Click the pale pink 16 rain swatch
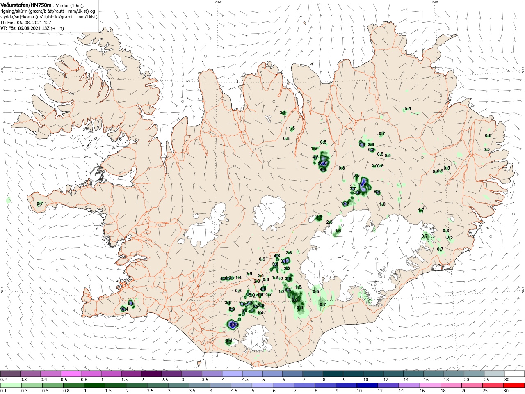Image resolution: width=525 pixels, height=394 pixels. coord(430,385)
